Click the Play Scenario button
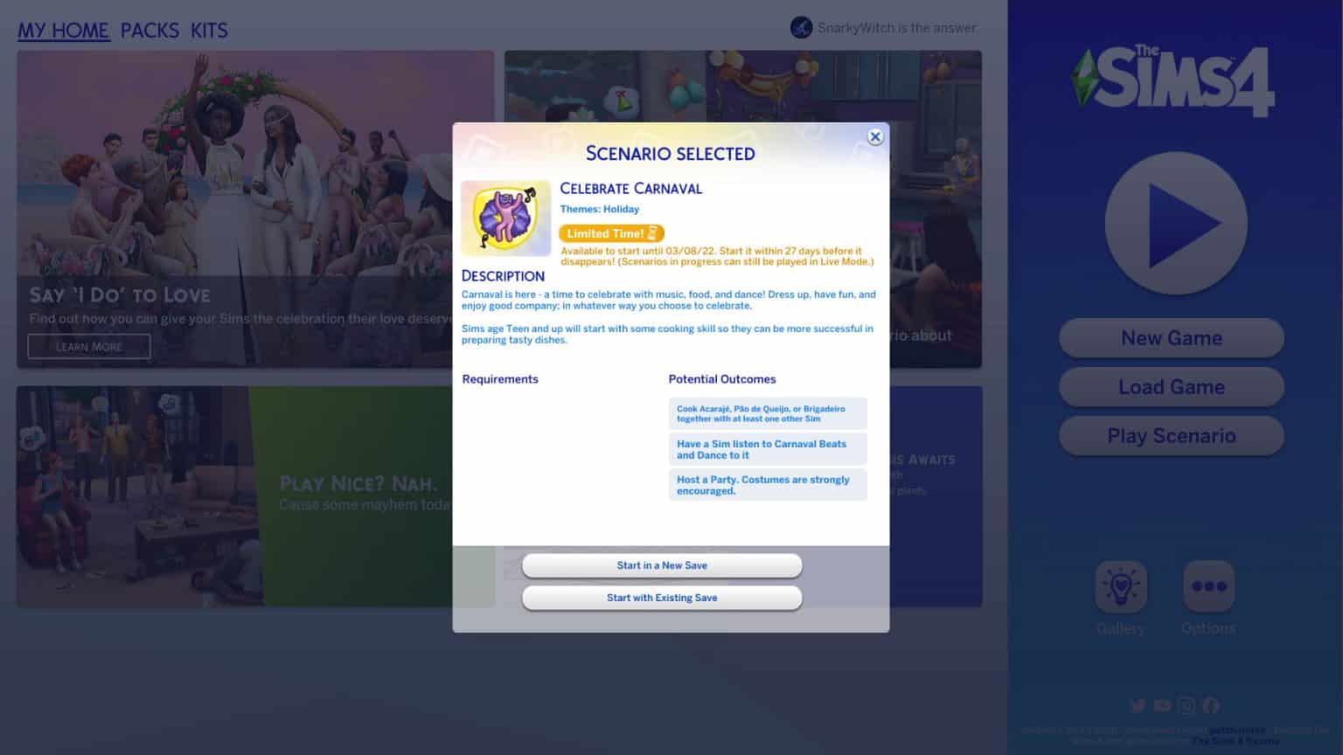1343x755 pixels. tap(1172, 436)
